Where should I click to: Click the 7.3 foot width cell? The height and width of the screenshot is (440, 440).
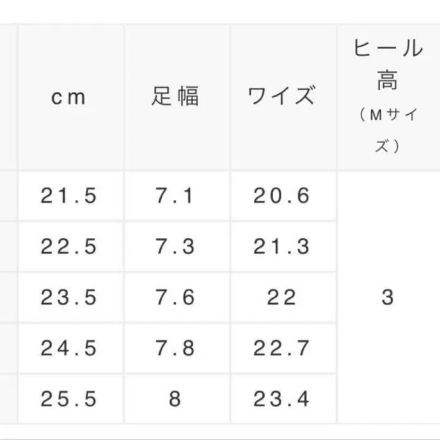[x=175, y=247]
